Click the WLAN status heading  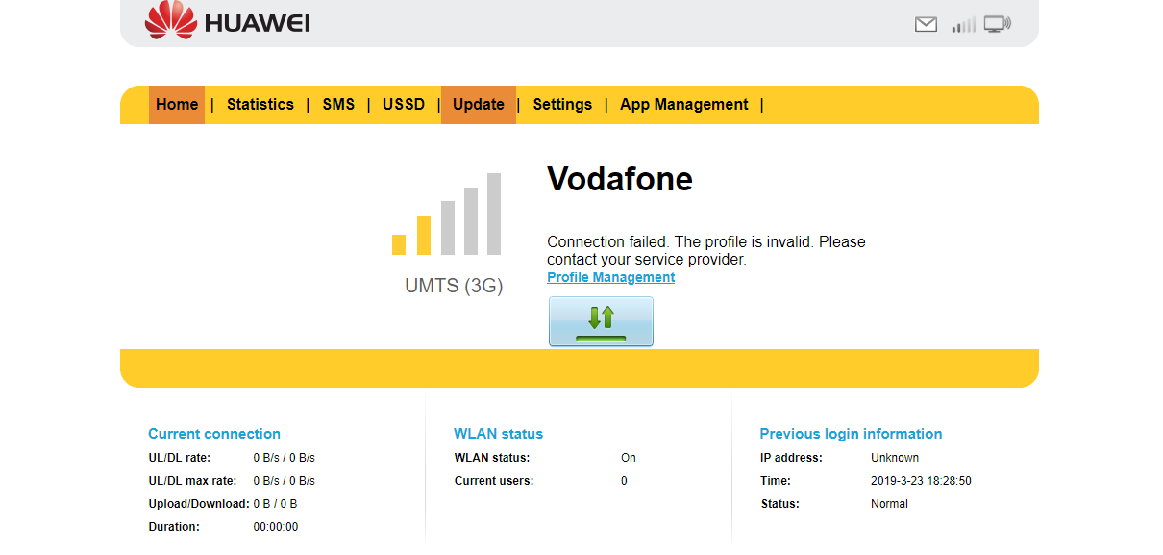(x=498, y=434)
